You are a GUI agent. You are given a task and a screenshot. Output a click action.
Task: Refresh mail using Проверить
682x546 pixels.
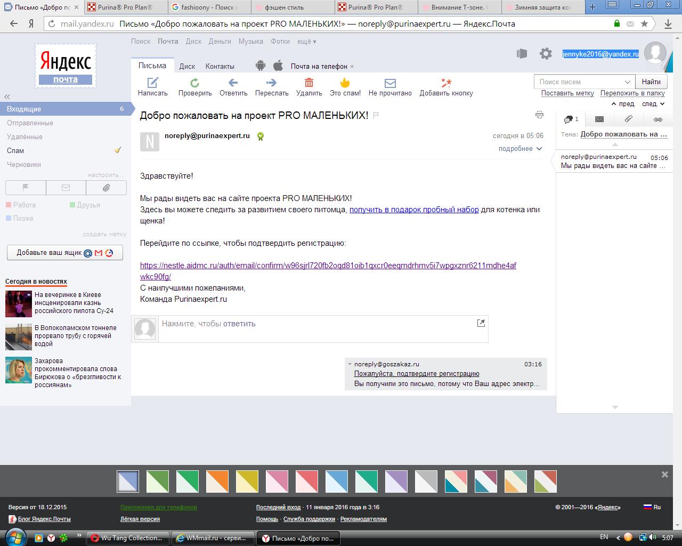pyautogui.click(x=195, y=87)
